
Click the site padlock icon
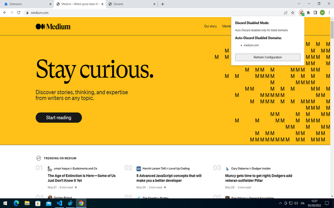pyautogui.click(x=27, y=13)
